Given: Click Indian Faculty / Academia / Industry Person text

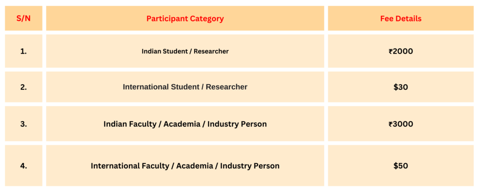Looking at the screenshot, I should (x=185, y=124).
